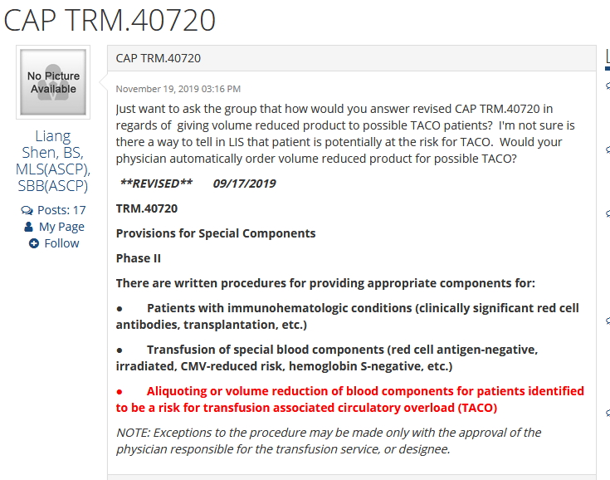Click the Phase II text
The image size is (610, 480).
(x=138, y=258)
